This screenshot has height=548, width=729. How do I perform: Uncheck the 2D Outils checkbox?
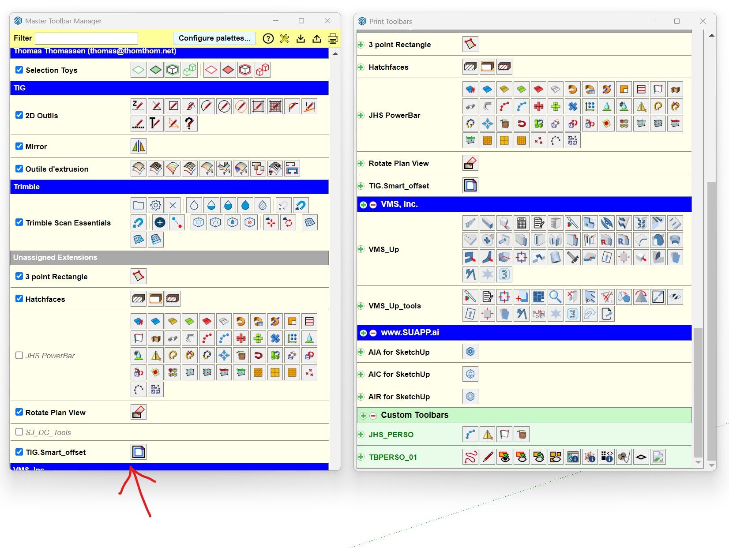(19, 115)
